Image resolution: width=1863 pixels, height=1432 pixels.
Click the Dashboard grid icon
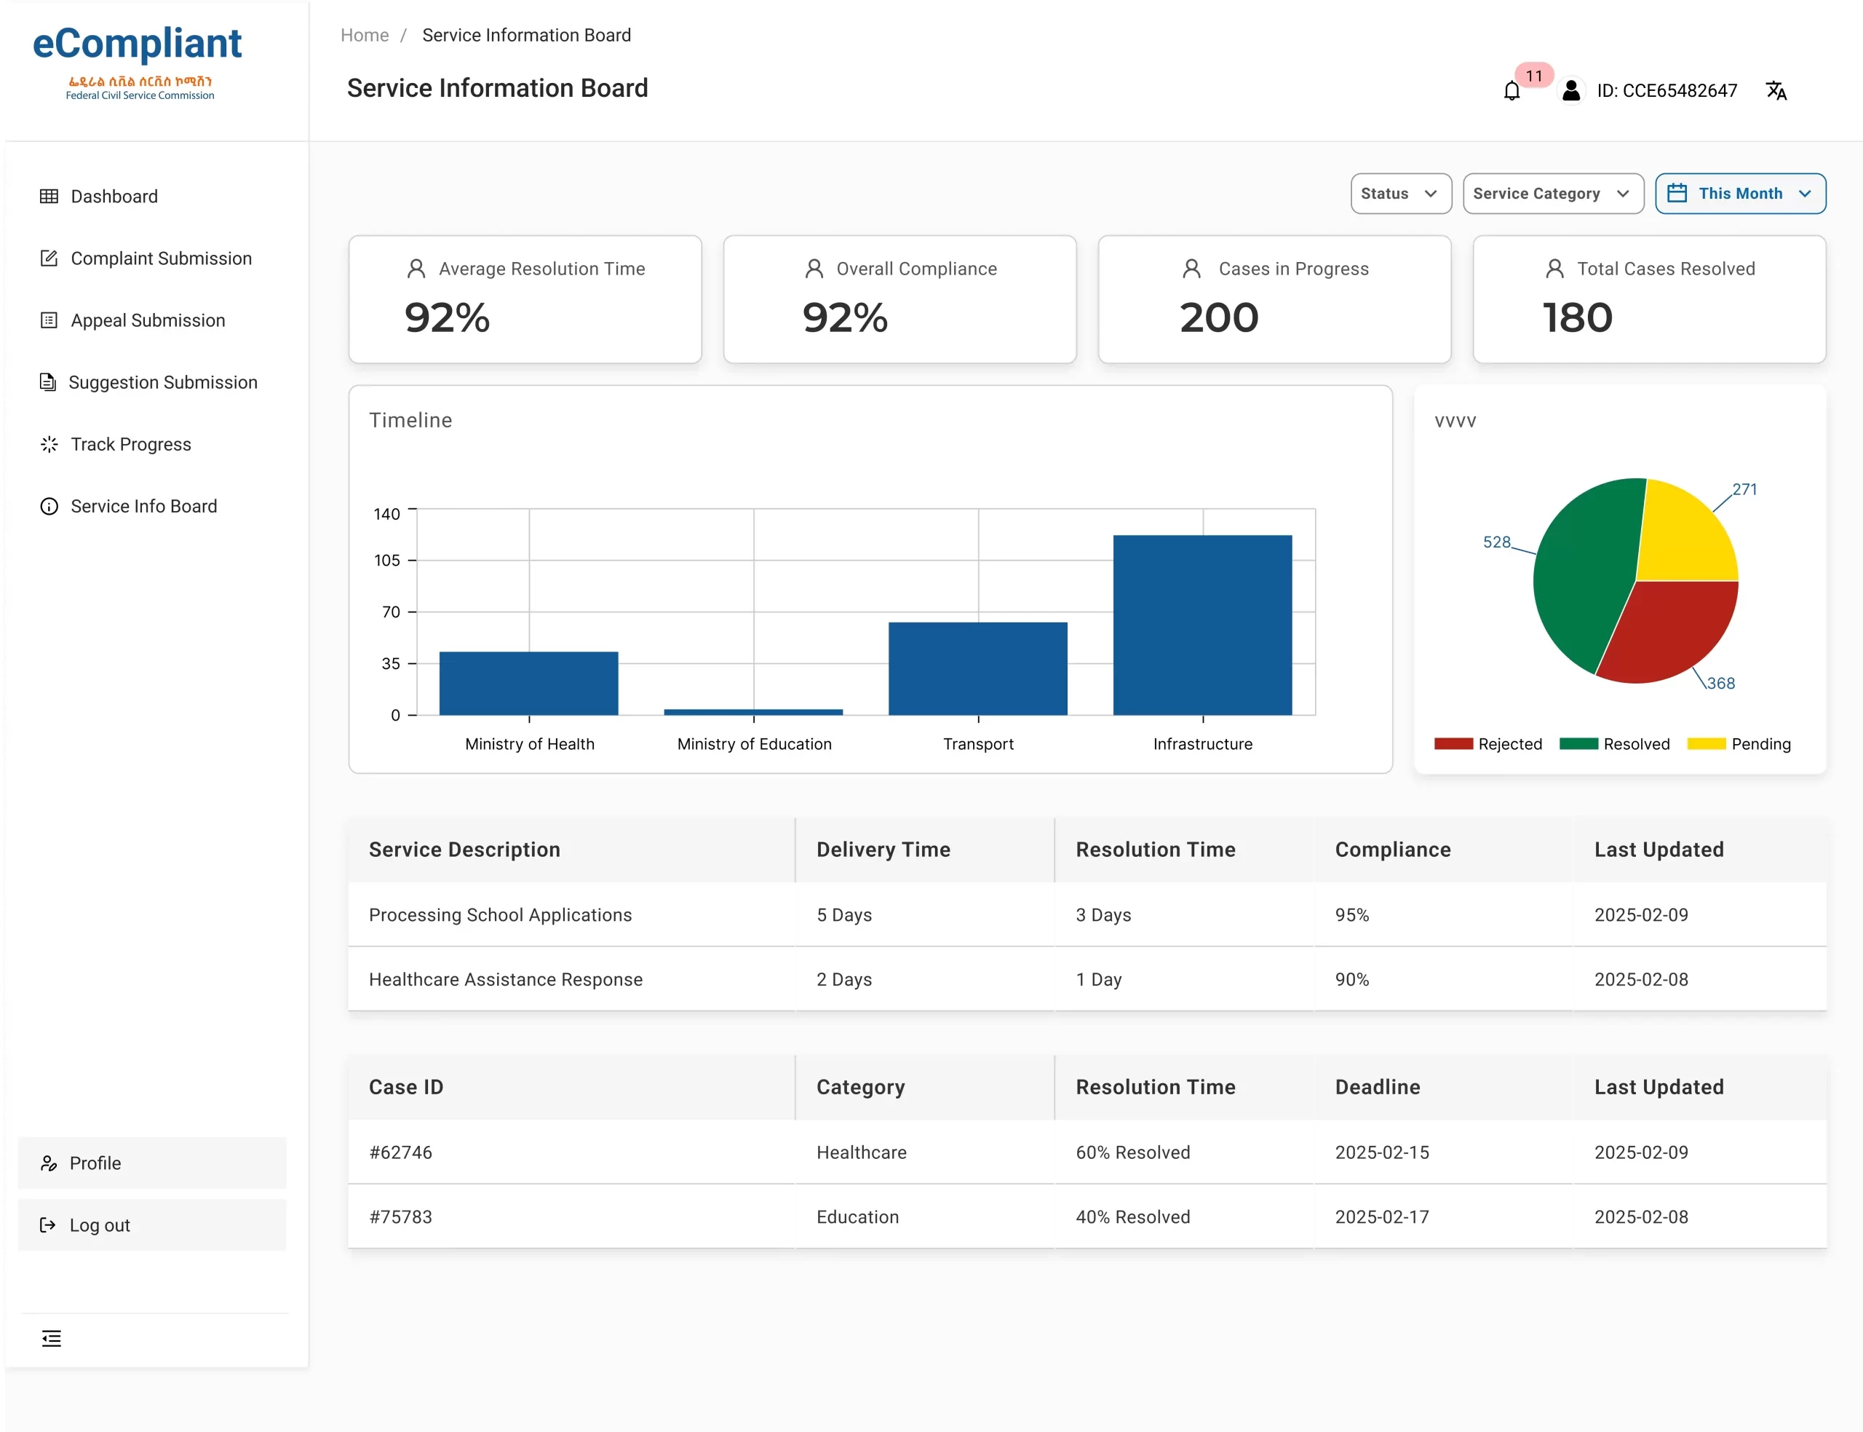point(49,196)
